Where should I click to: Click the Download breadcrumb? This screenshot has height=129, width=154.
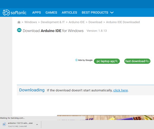coord(95,22)
